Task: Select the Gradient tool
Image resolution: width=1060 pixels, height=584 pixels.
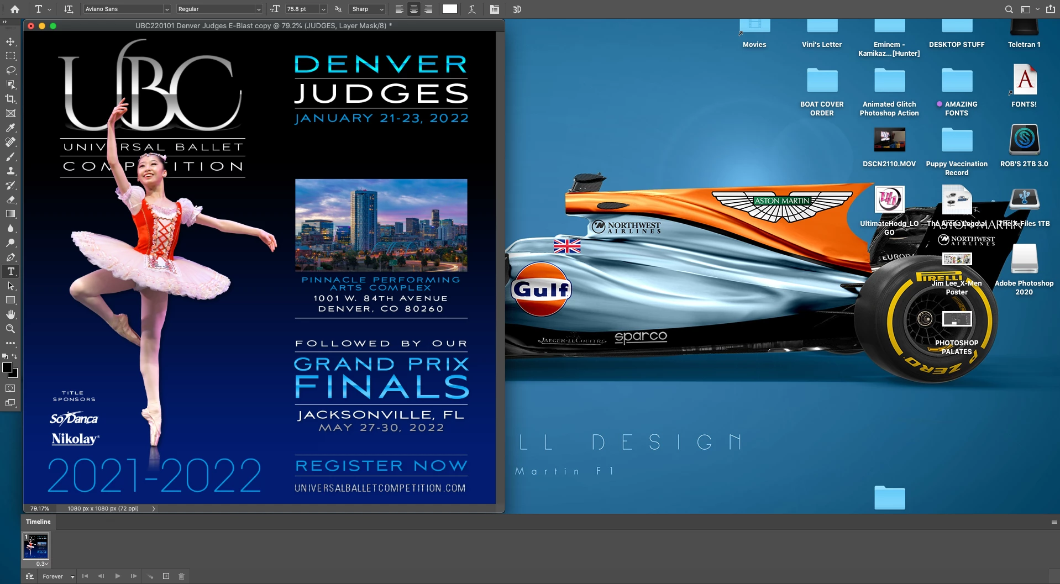Action: point(11,214)
